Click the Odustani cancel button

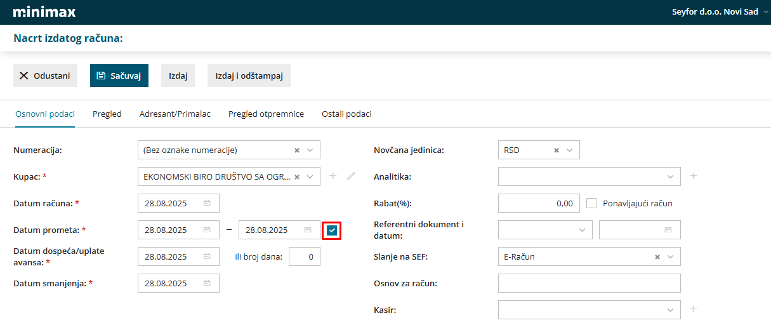45,76
